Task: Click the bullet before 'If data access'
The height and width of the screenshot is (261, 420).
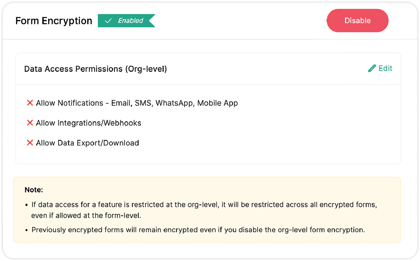Action: pyautogui.click(x=27, y=205)
